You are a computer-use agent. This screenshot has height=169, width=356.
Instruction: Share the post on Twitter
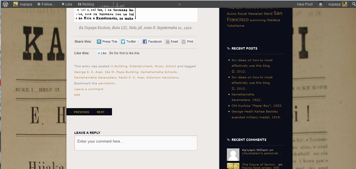tap(130, 41)
